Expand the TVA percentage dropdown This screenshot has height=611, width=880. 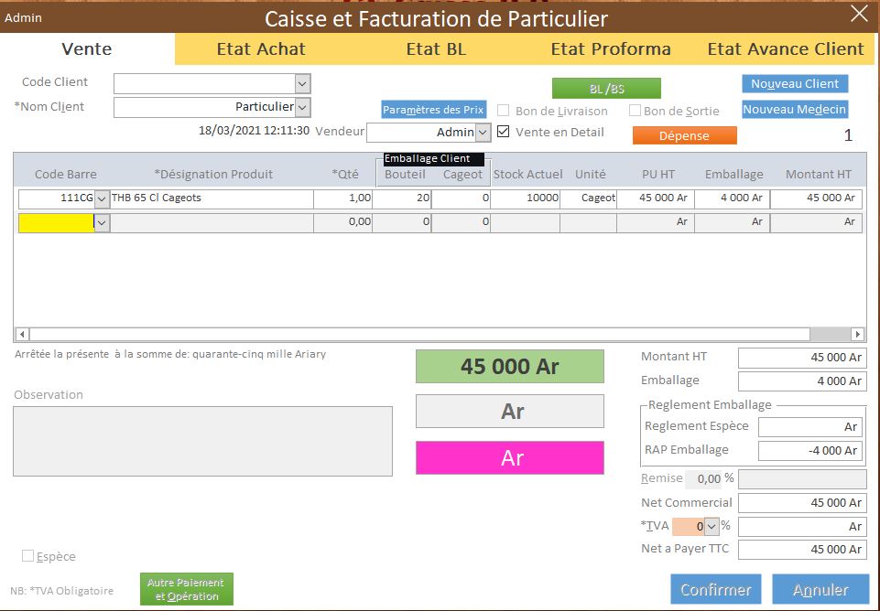712,527
